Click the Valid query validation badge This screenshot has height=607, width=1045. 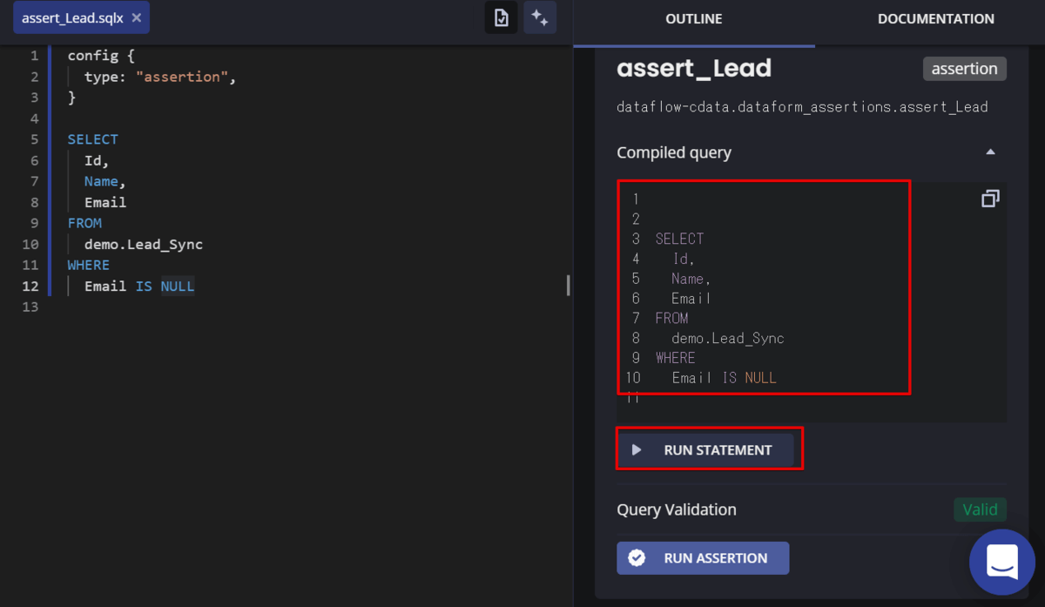(x=980, y=509)
